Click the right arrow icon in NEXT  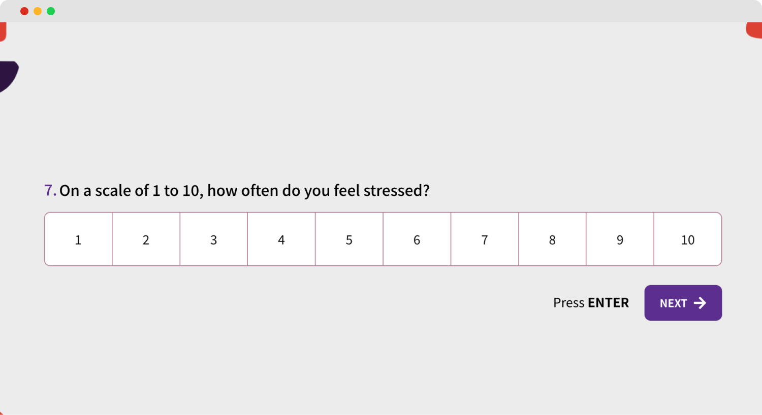click(x=700, y=303)
